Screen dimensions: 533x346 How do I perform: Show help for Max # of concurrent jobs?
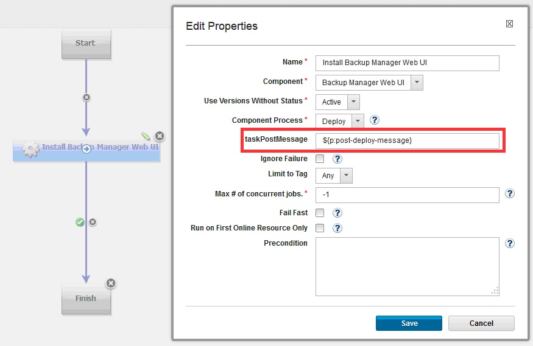coord(510,194)
